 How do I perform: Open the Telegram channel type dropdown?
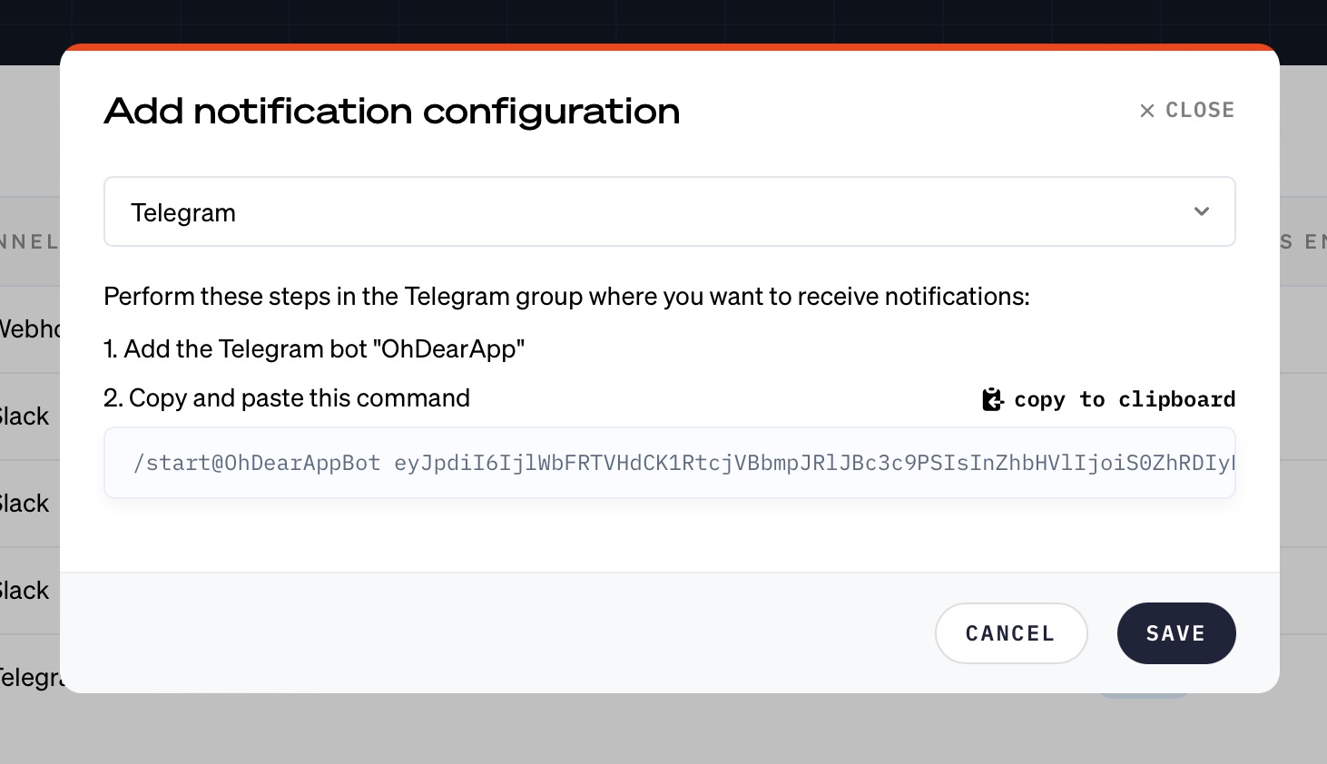tap(669, 211)
